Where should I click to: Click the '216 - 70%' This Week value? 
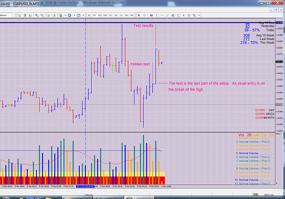click(x=249, y=43)
